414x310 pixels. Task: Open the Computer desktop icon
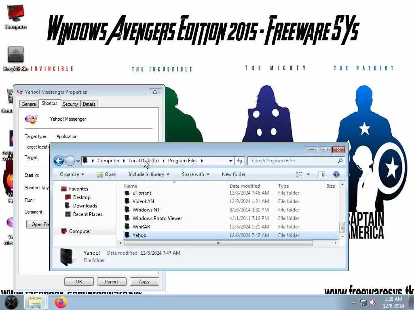point(16,17)
